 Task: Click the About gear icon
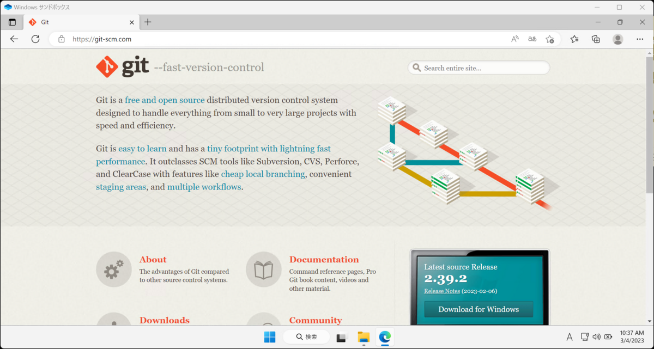[114, 270]
